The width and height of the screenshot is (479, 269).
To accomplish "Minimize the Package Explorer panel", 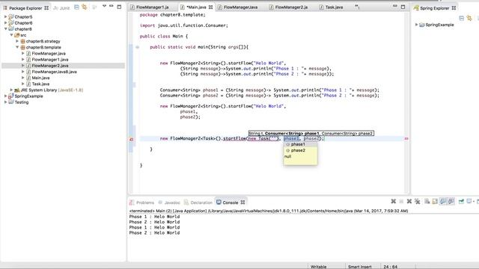I will (x=112, y=6).
